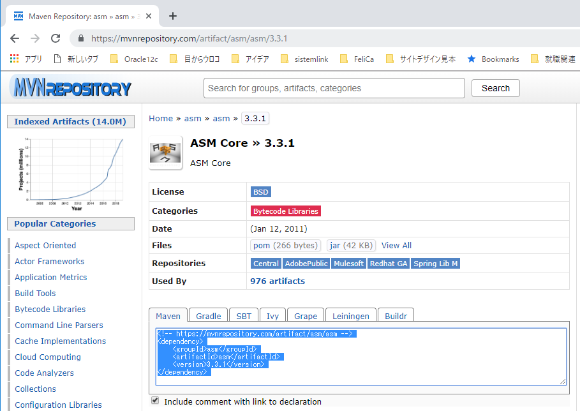Open Configuration Libraries category
The height and width of the screenshot is (411, 580).
(x=58, y=405)
